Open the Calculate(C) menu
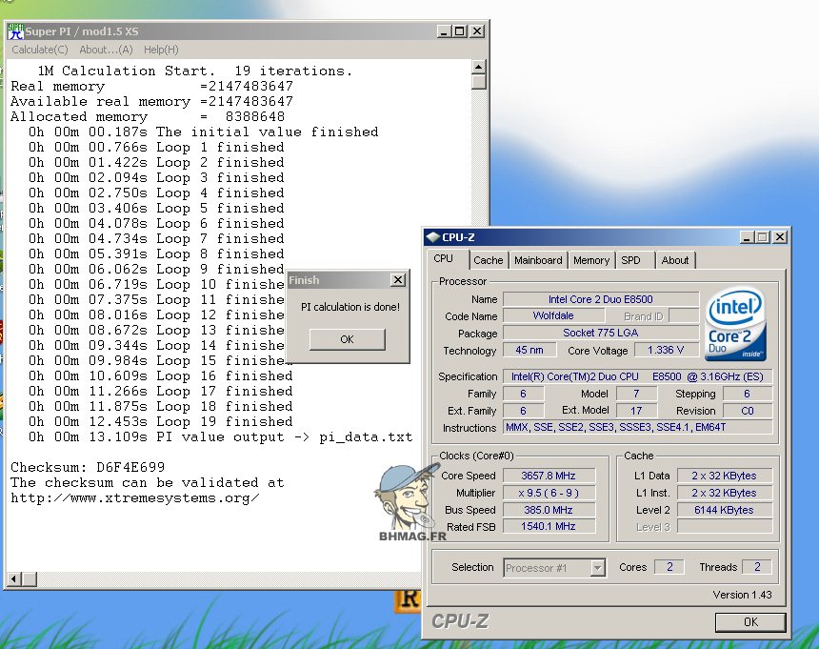Viewport: 819px width, 649px height. click(x=40, y=50)
